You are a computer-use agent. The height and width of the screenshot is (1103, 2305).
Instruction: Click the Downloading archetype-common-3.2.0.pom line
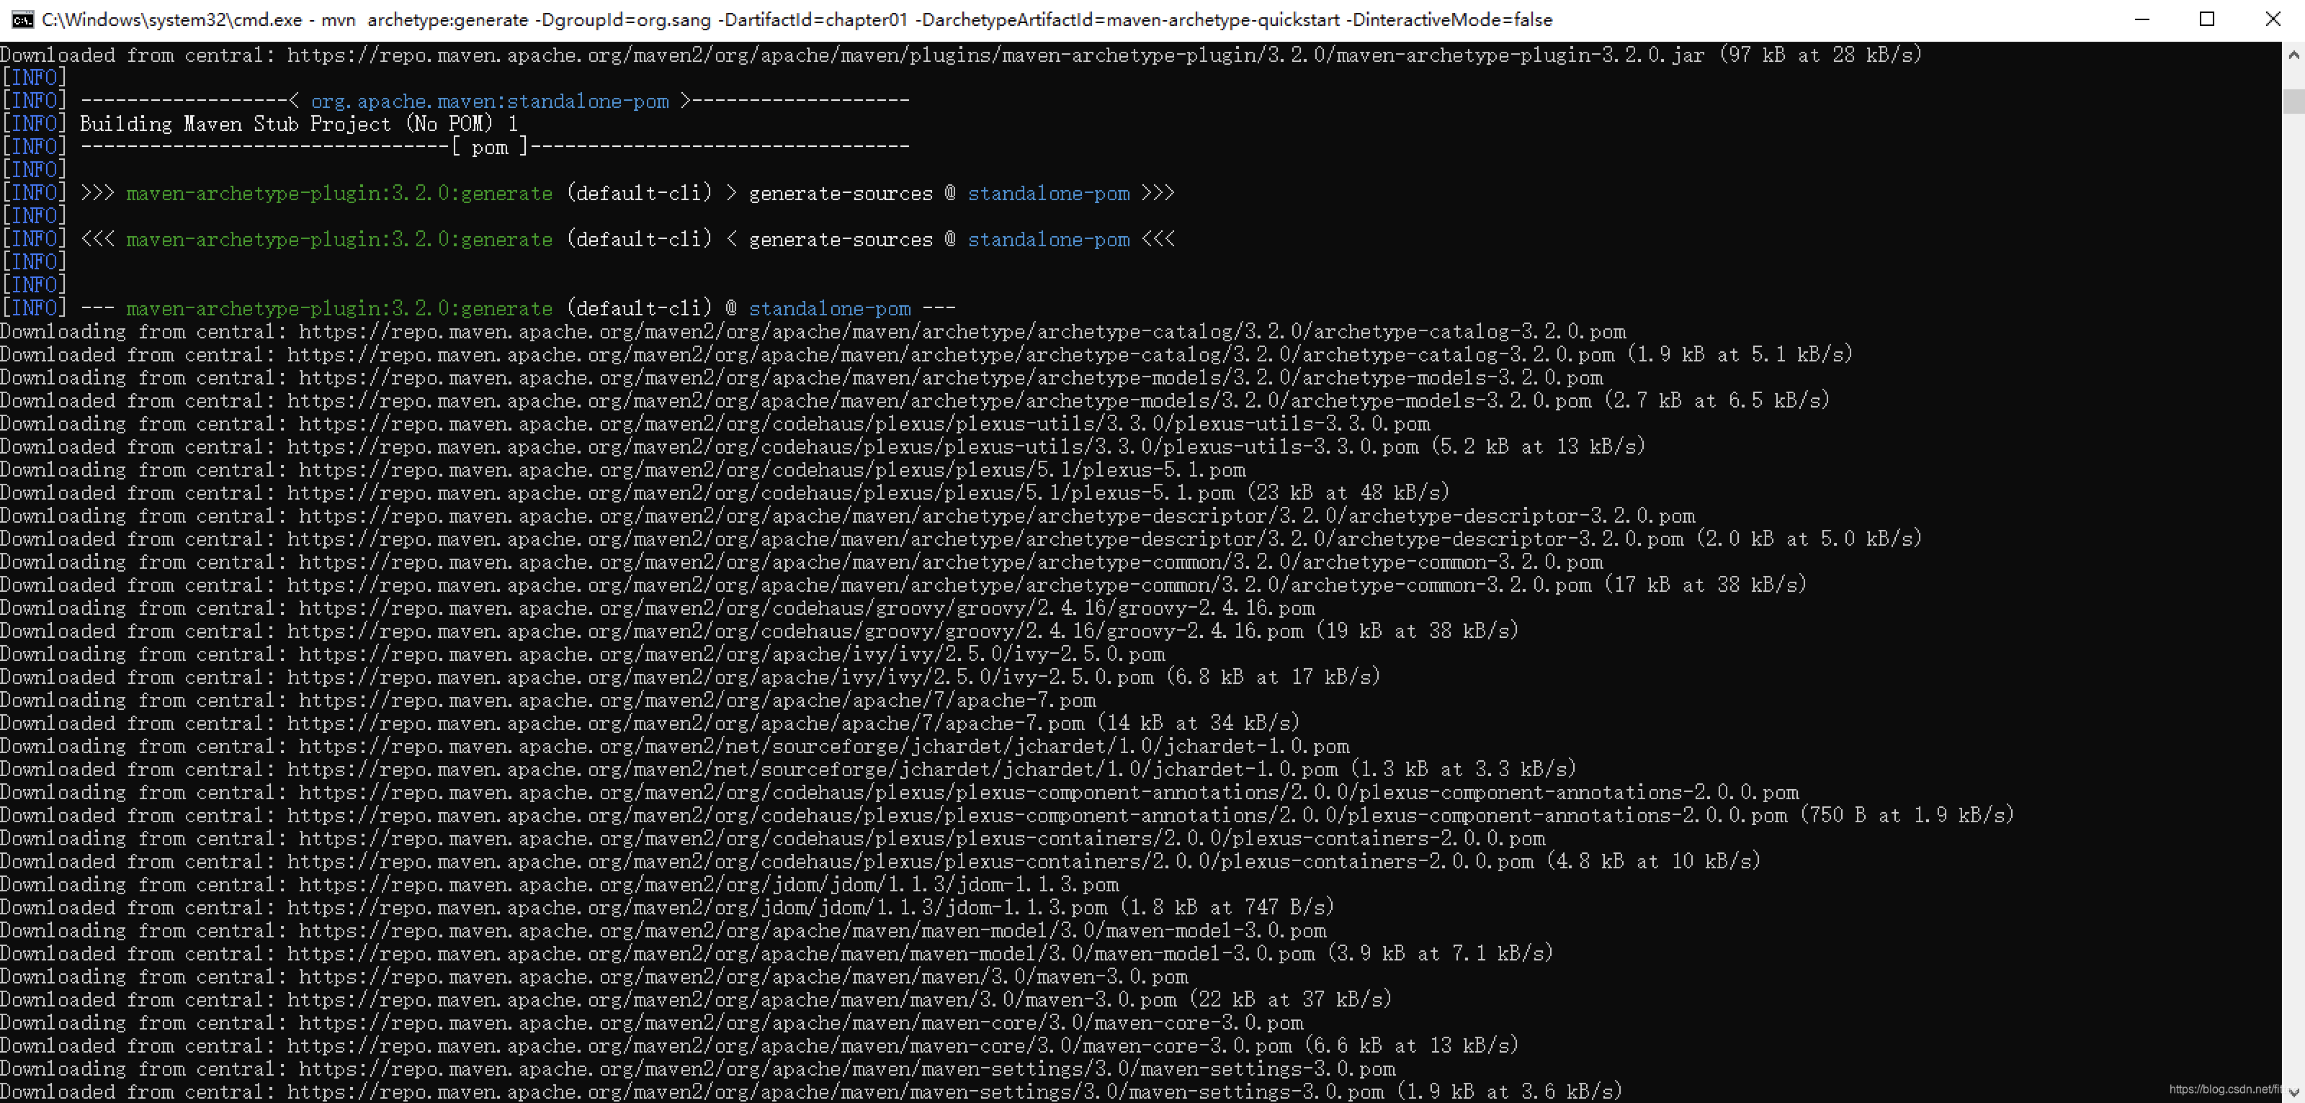tap(802, 562)
